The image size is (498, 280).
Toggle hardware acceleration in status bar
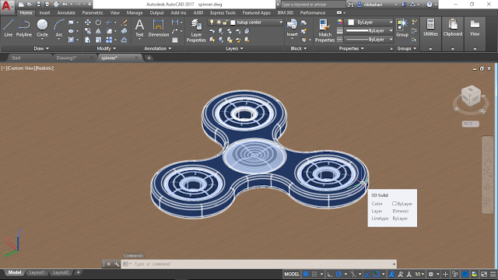465,274
